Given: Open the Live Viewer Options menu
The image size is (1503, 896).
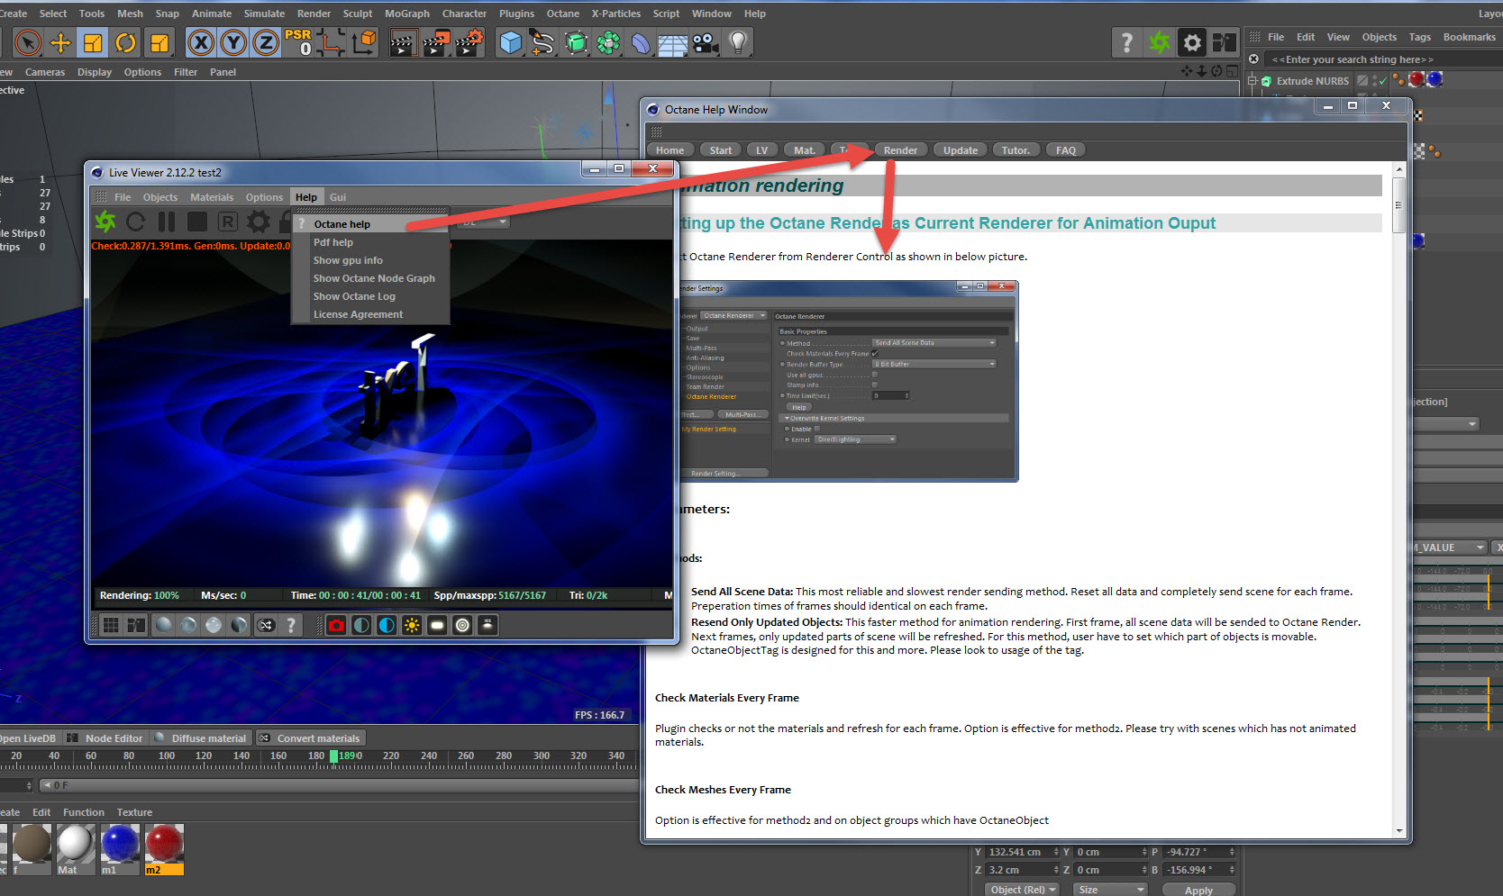Looking at the screenshot, I should pyautogui.click(x=264, y=197).
